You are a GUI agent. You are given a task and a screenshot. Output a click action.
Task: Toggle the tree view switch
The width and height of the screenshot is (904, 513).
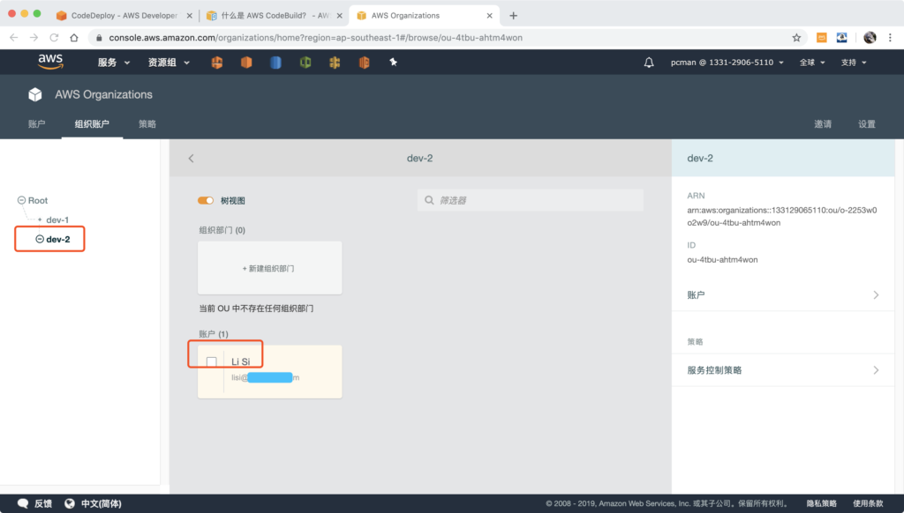(205, 200)
